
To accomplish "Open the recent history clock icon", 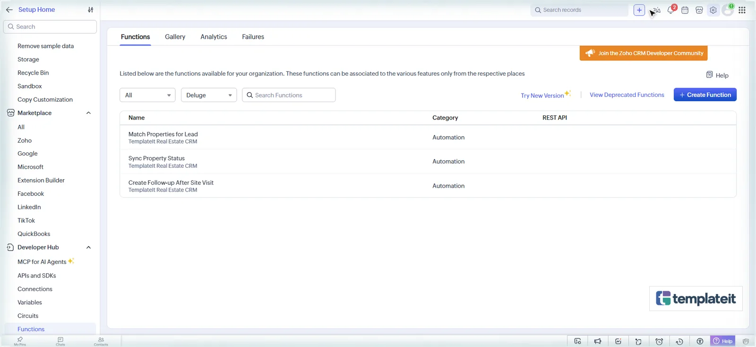I will pyautogui.click(x=679, y=341).
